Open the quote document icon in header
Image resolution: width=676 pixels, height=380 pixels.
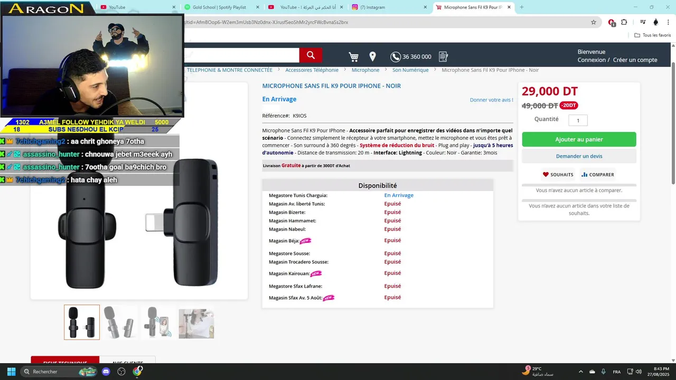[x=444, y=56]
